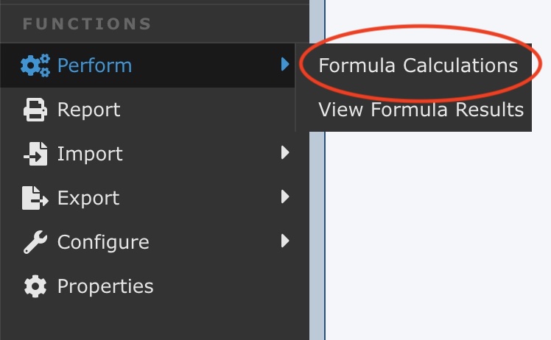Select Formula Calculations from the submenu
This screenshot has height=340, width=551.
click(418, 65)
